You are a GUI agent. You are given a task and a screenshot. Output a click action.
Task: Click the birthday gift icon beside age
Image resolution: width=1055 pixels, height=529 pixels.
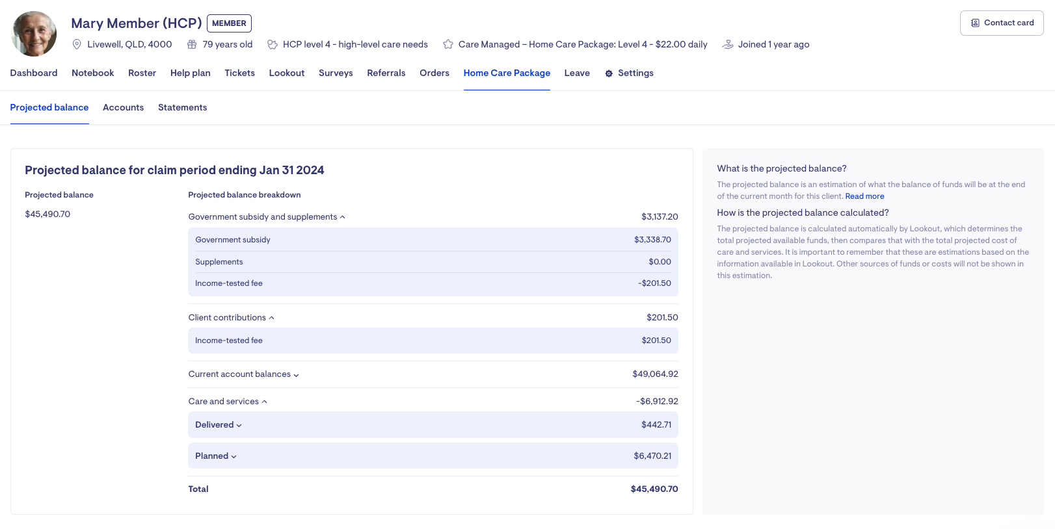[192, 44]
